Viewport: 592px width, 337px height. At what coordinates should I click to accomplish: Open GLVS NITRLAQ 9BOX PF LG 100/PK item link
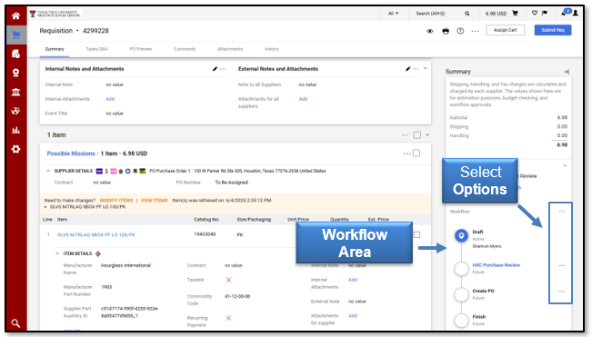(95, 235)
